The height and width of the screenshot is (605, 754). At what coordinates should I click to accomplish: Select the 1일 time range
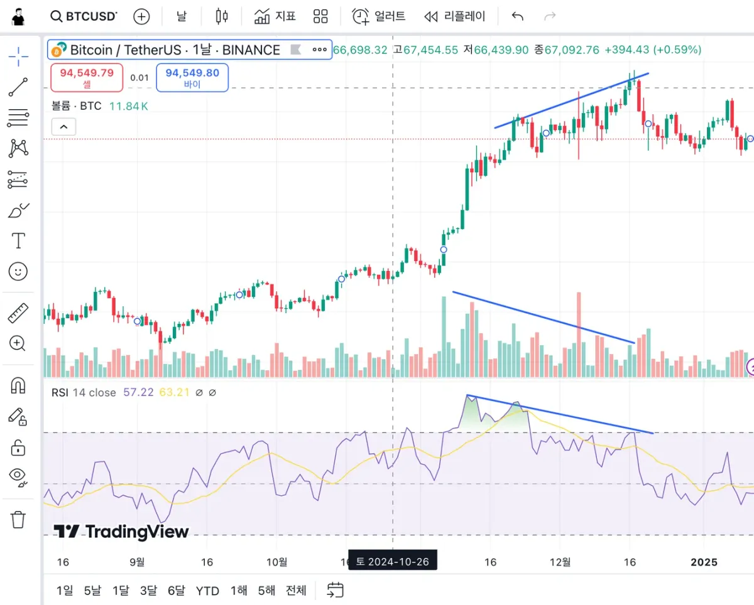[65, 591]
